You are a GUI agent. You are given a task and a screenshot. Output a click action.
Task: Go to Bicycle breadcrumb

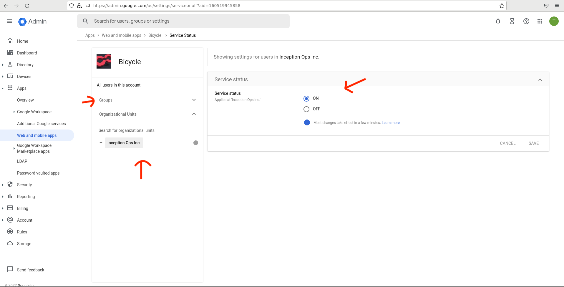pyautogui.click(x=155, y=35)
